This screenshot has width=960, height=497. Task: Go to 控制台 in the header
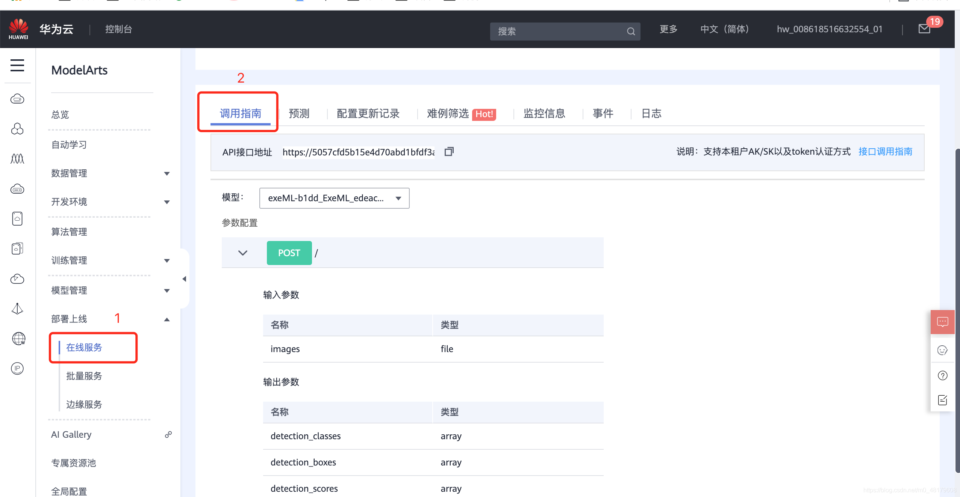118,29
